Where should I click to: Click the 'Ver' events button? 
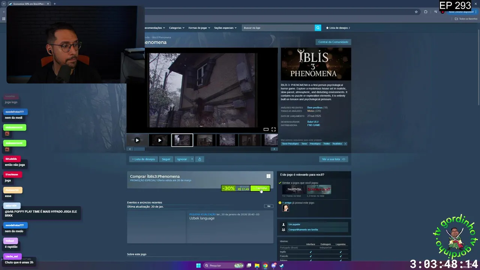coord(268,206)
